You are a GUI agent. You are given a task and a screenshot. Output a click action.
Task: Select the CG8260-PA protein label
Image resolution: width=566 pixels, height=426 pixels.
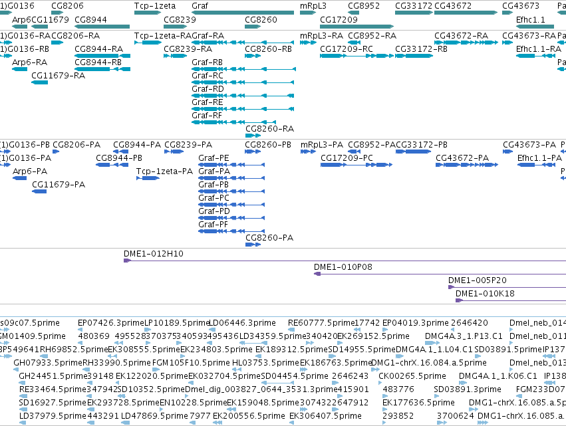click(x=269, y=238)
